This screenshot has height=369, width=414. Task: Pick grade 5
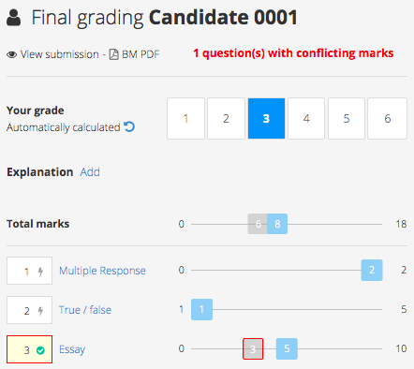347,118
